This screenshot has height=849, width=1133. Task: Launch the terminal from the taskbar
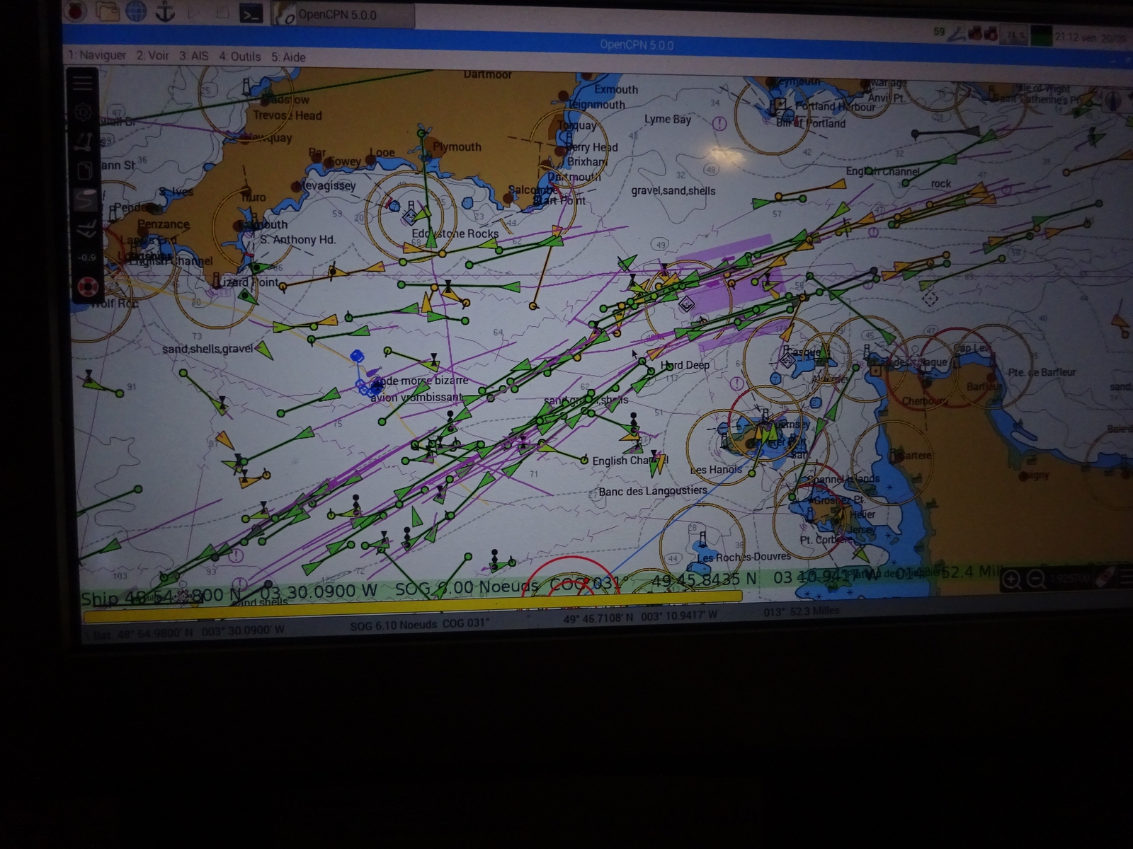coord(251,13)
